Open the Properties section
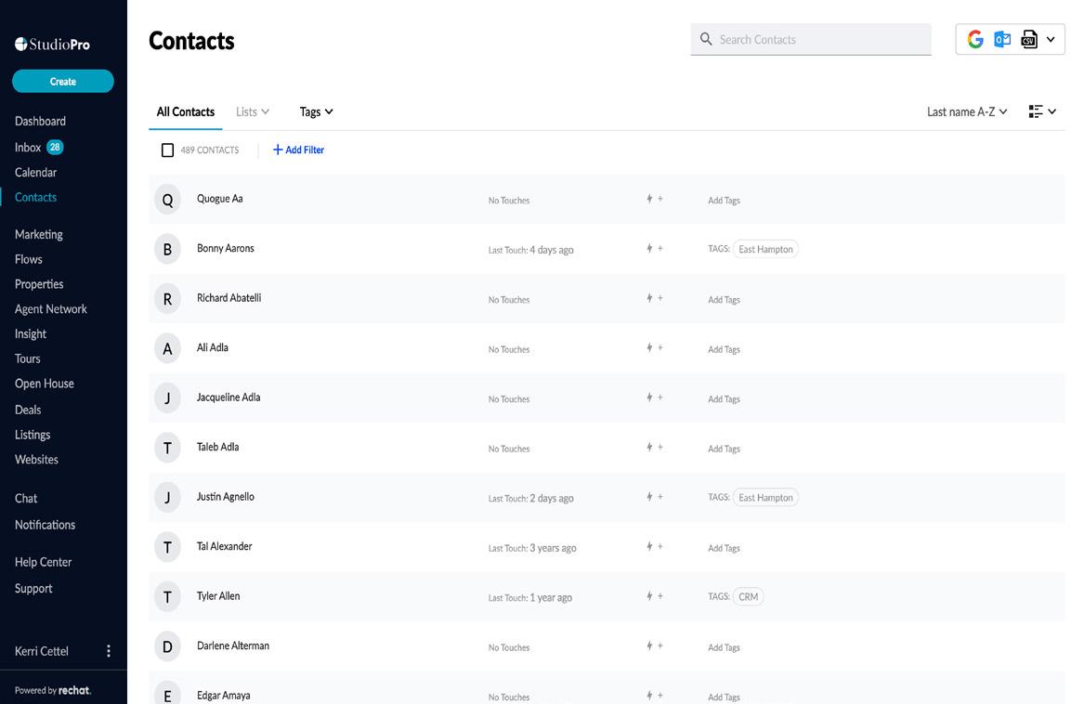This screenshot has height=704, width=1084. click(39, 284)
